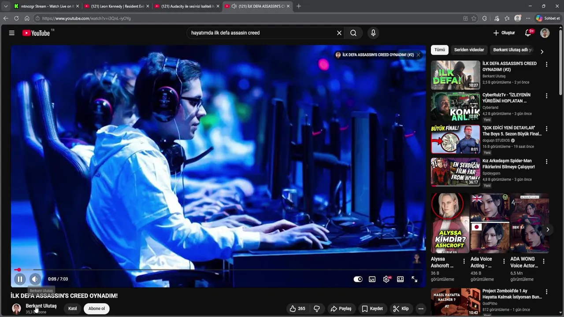Switch to the Leon Kennedy Resident Evil tab

click(x=117, y=6)
